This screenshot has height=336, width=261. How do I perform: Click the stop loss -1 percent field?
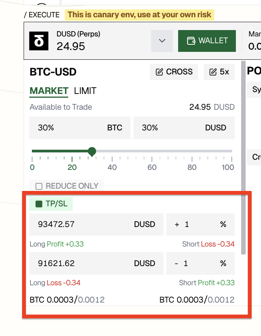click(200, 263)
